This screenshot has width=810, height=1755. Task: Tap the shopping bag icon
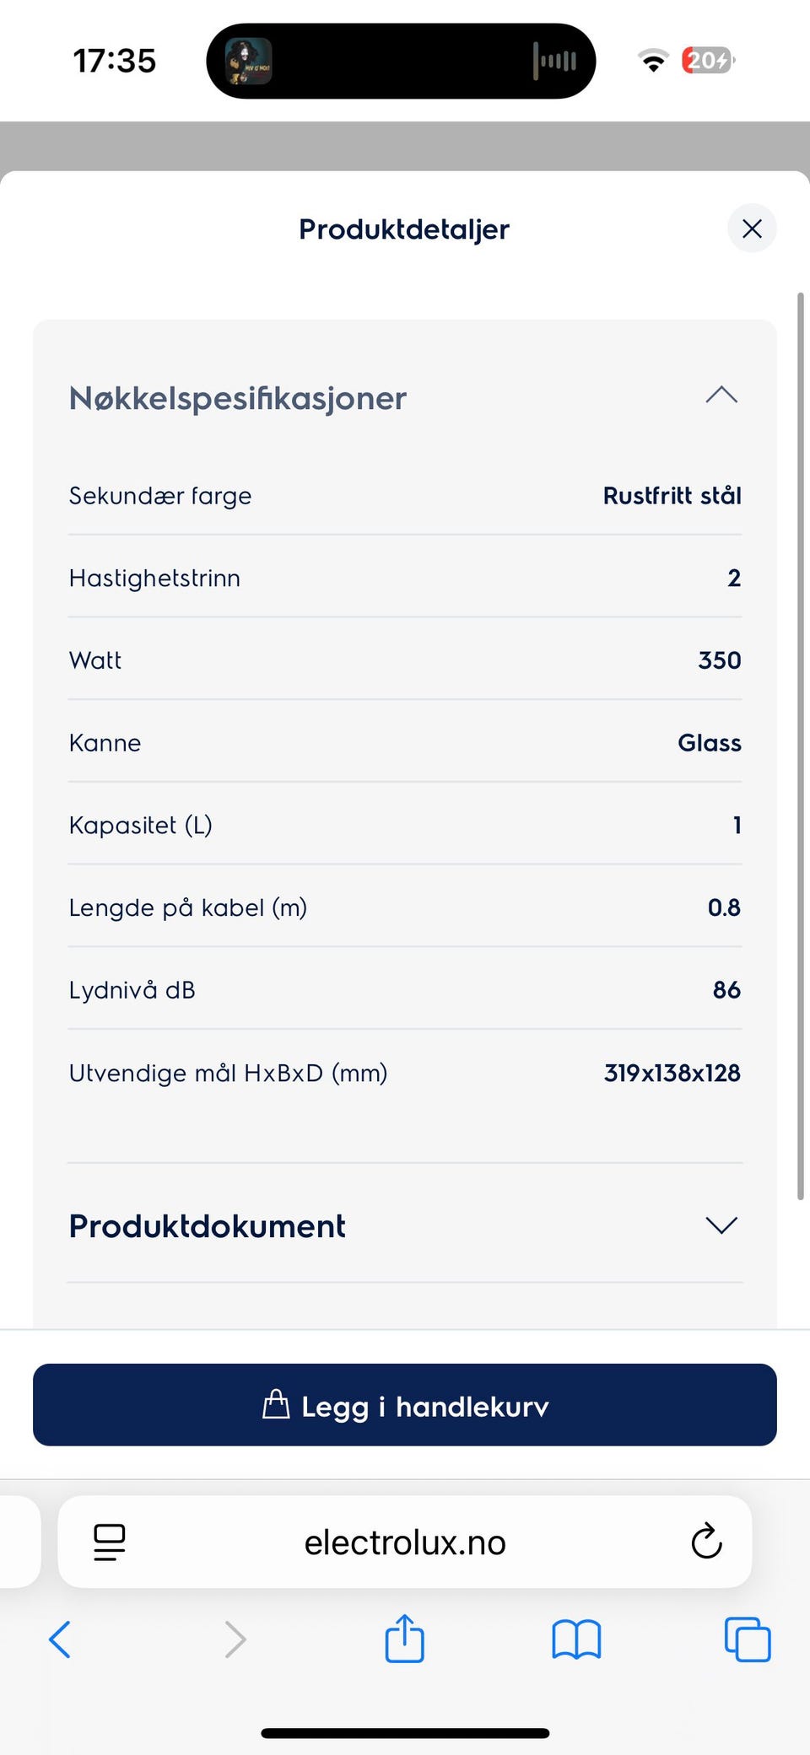(276, 1405)
